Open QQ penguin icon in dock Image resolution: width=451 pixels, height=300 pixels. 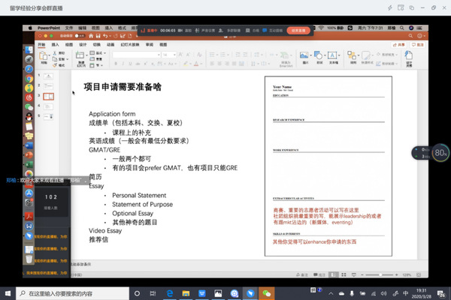(x=29, y=116)
